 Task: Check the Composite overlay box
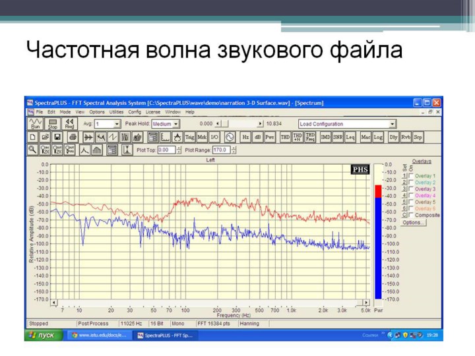click(411, 215)
